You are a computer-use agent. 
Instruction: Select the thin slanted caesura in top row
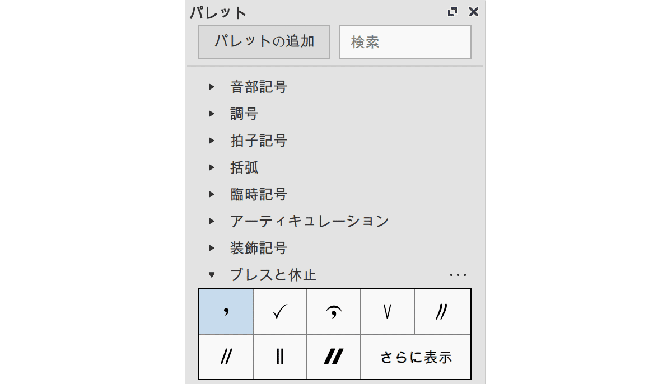pyautogui.click(x=442, y=312)
